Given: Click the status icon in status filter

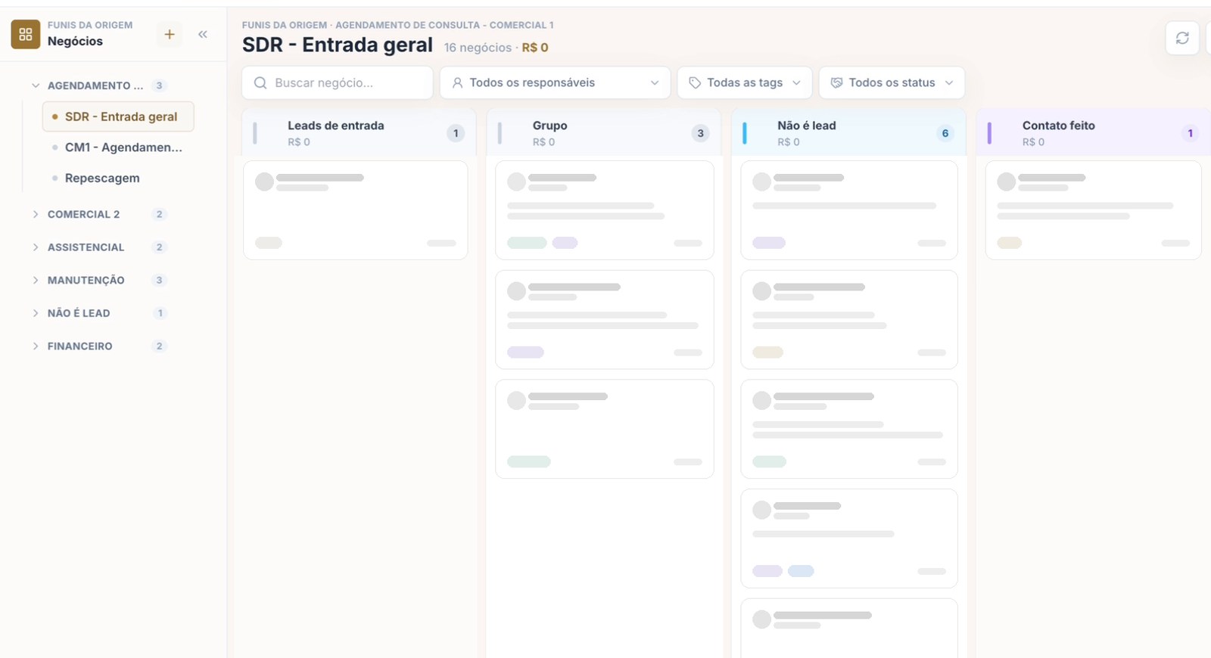Looking at the screenshot, I should (x=836, y=83).
